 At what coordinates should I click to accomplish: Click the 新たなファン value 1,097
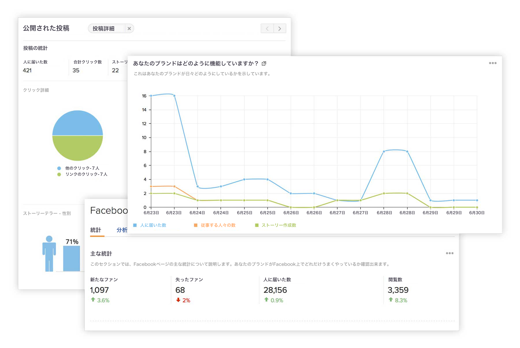[99, 290]
